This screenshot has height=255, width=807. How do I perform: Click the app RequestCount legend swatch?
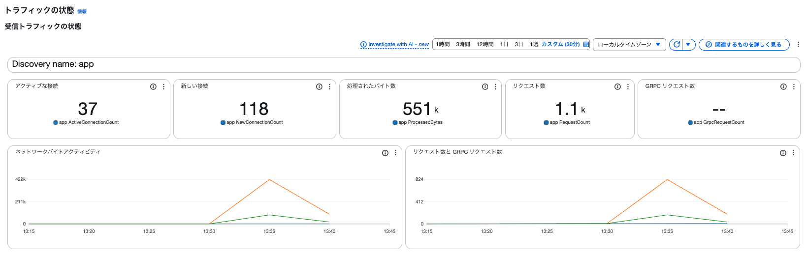(546, 122)
